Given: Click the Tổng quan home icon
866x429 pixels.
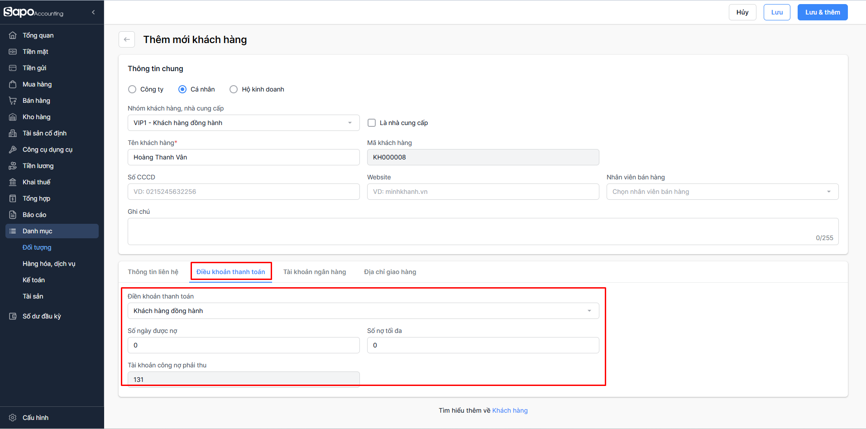Looking at the screenshot, I should (13, 35).
